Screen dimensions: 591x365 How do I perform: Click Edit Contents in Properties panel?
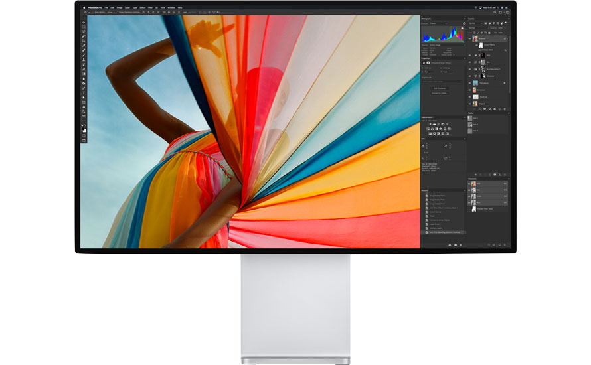coord(440,88)
